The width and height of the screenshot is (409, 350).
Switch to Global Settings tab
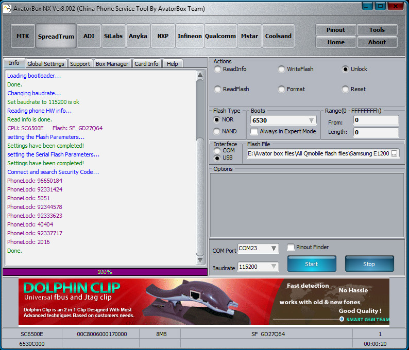click(x=46, y=64)
